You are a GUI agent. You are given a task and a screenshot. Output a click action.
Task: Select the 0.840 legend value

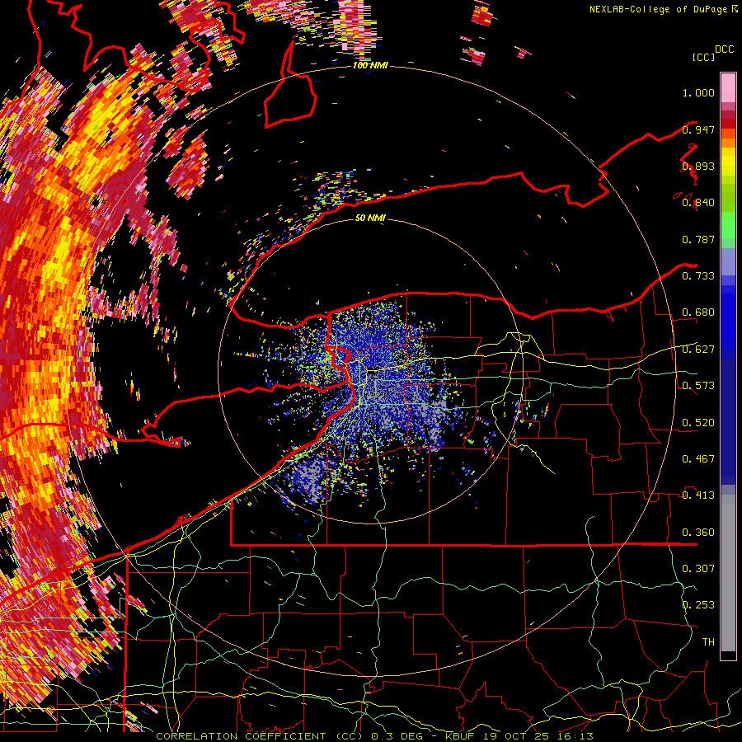[698, 203]
